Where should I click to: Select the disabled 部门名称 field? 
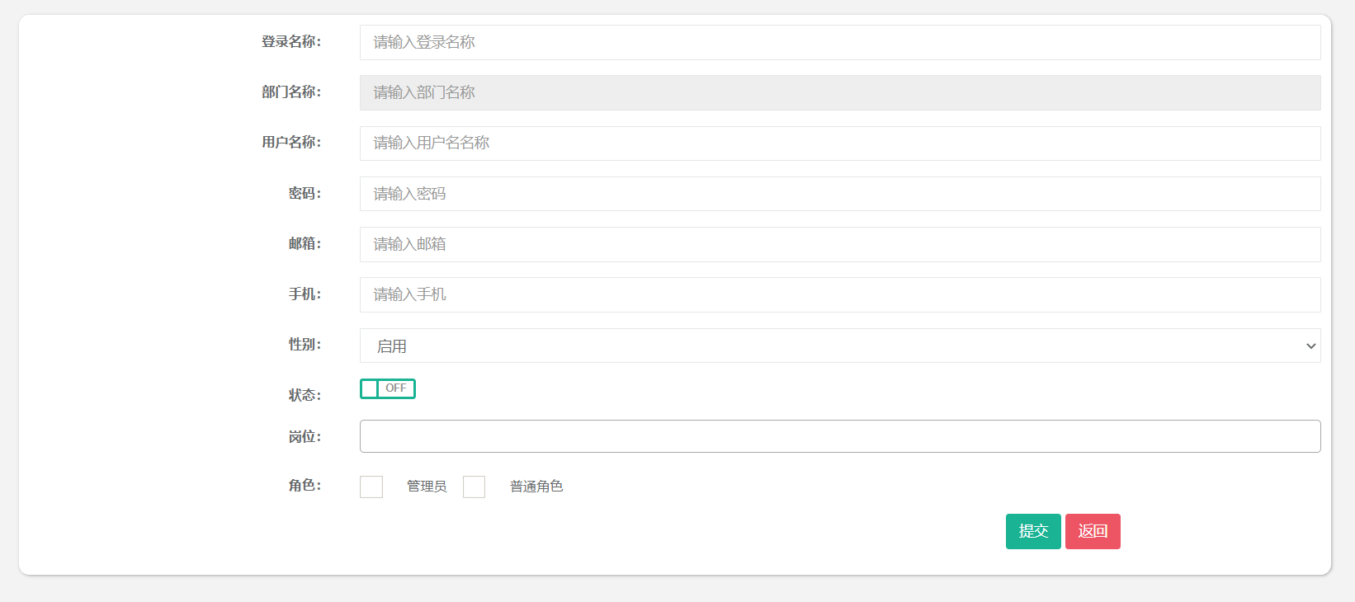click(x=840, y=92)
